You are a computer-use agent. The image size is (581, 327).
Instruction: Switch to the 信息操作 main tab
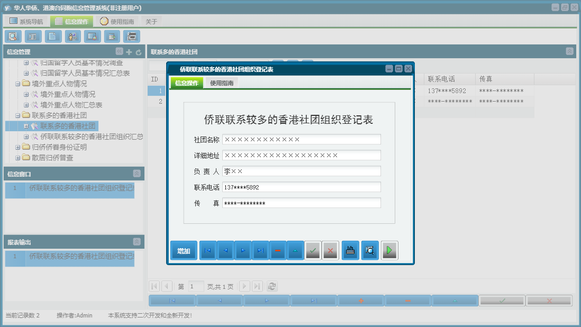71,22
